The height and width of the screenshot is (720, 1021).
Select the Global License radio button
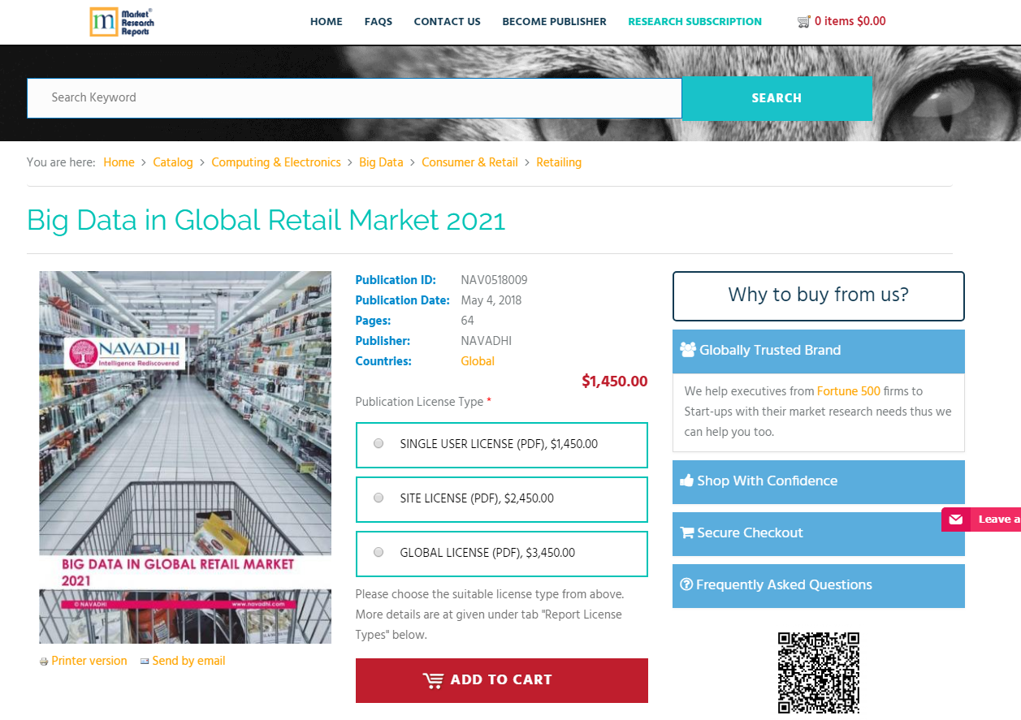[378, 551]
